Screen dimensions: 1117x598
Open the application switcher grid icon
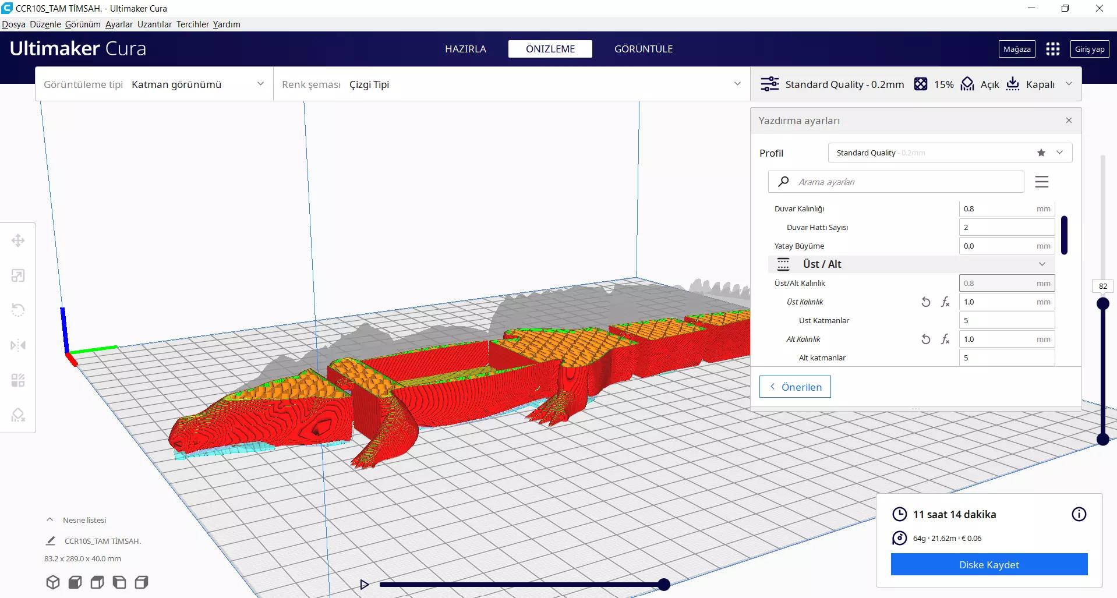click(1052, 49)
